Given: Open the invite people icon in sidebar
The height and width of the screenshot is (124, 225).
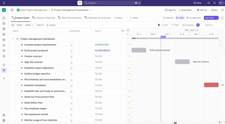Looking at the screenshot, I should point(4,115).
